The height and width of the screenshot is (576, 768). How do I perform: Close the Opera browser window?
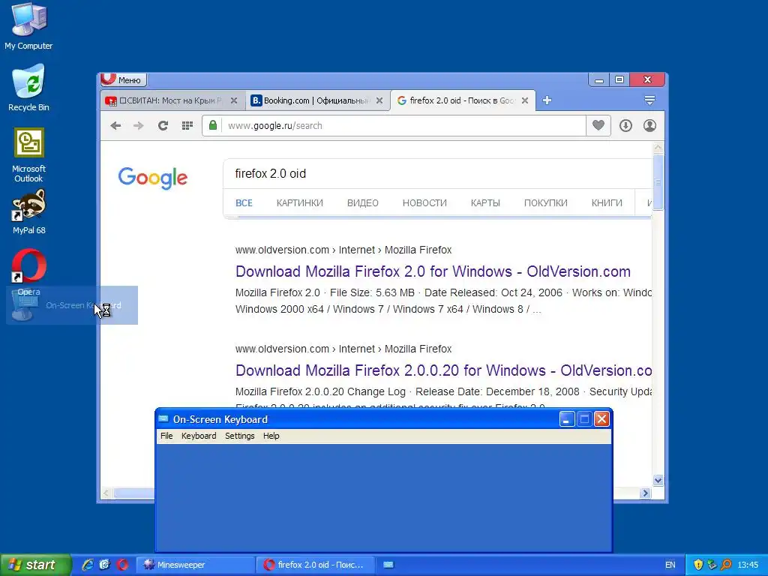click(x=647, y=79)
